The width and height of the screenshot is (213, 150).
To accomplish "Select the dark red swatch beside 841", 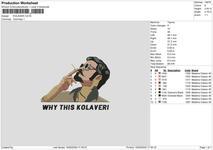I will (160, 89).
